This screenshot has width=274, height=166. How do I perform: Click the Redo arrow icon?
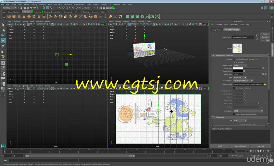click(x=35, y=8)
